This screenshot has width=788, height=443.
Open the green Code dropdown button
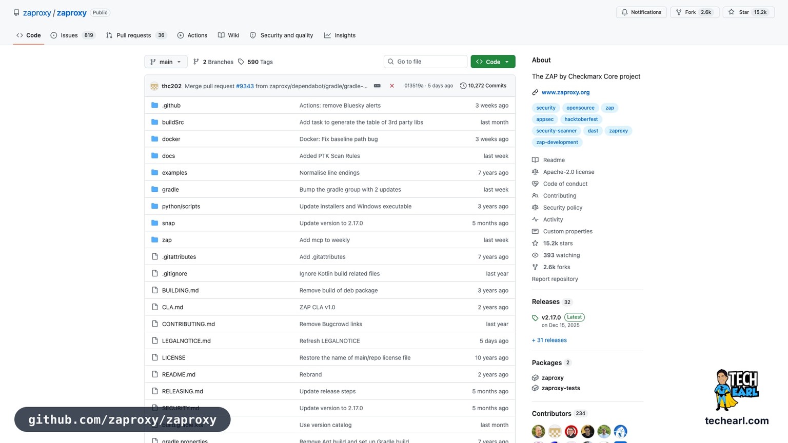tap(493, 62)
